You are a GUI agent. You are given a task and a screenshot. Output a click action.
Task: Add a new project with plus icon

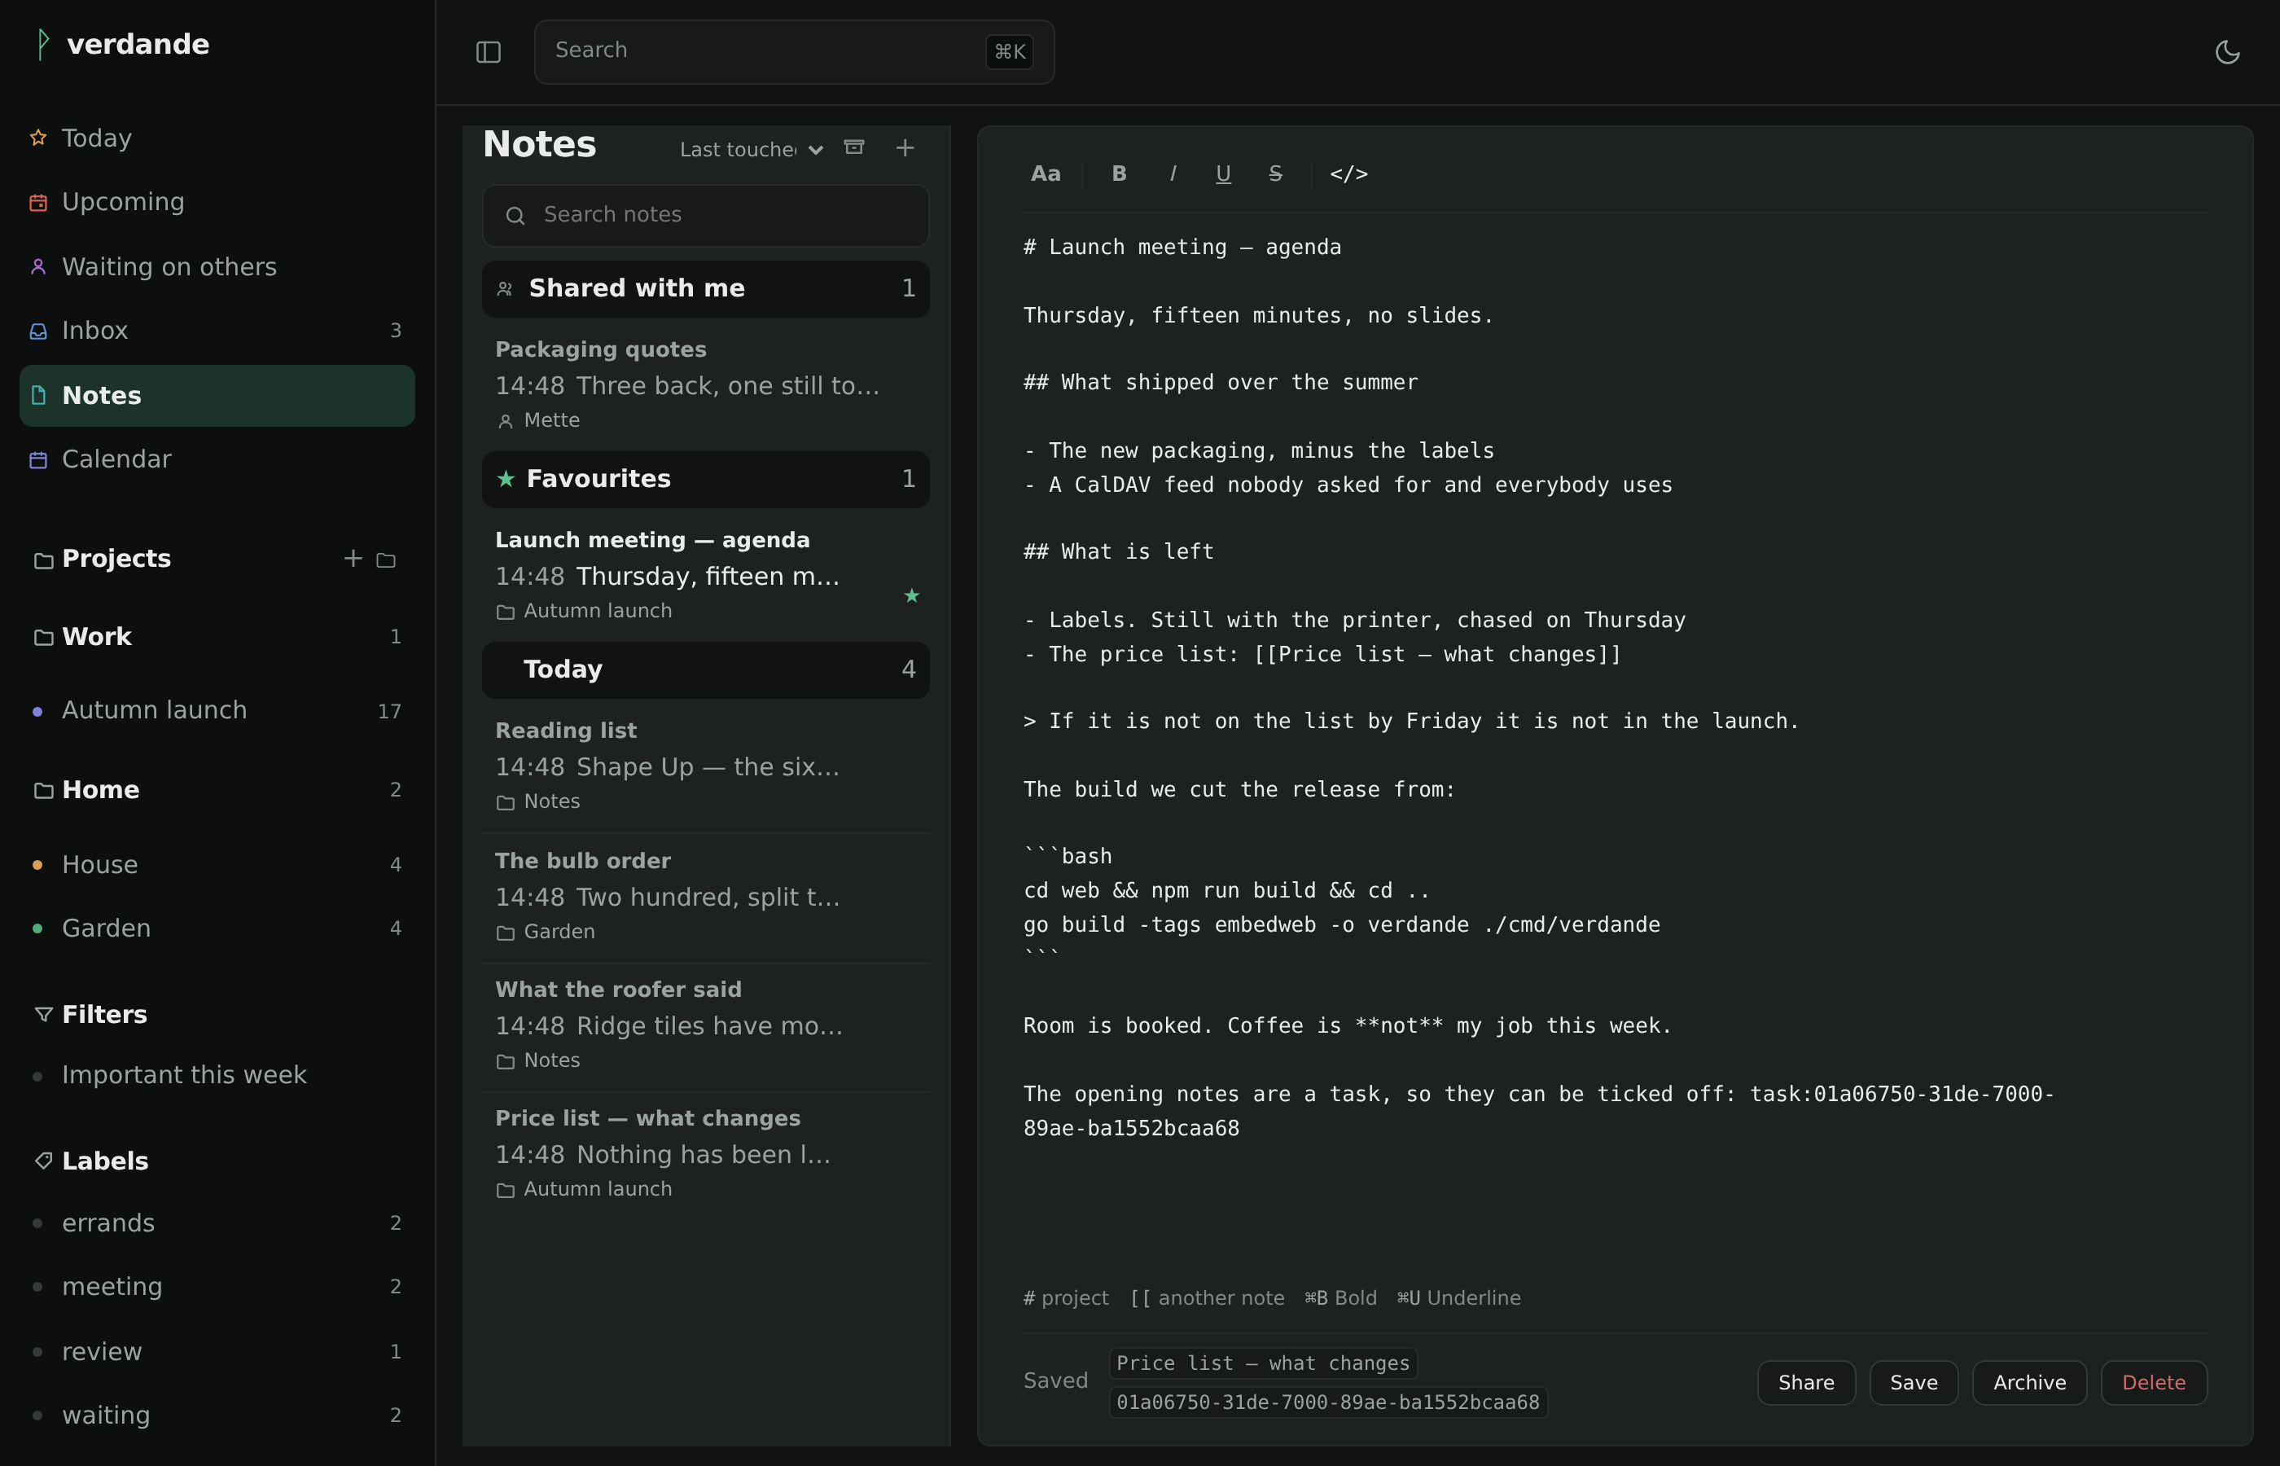(x=353, y=559)
